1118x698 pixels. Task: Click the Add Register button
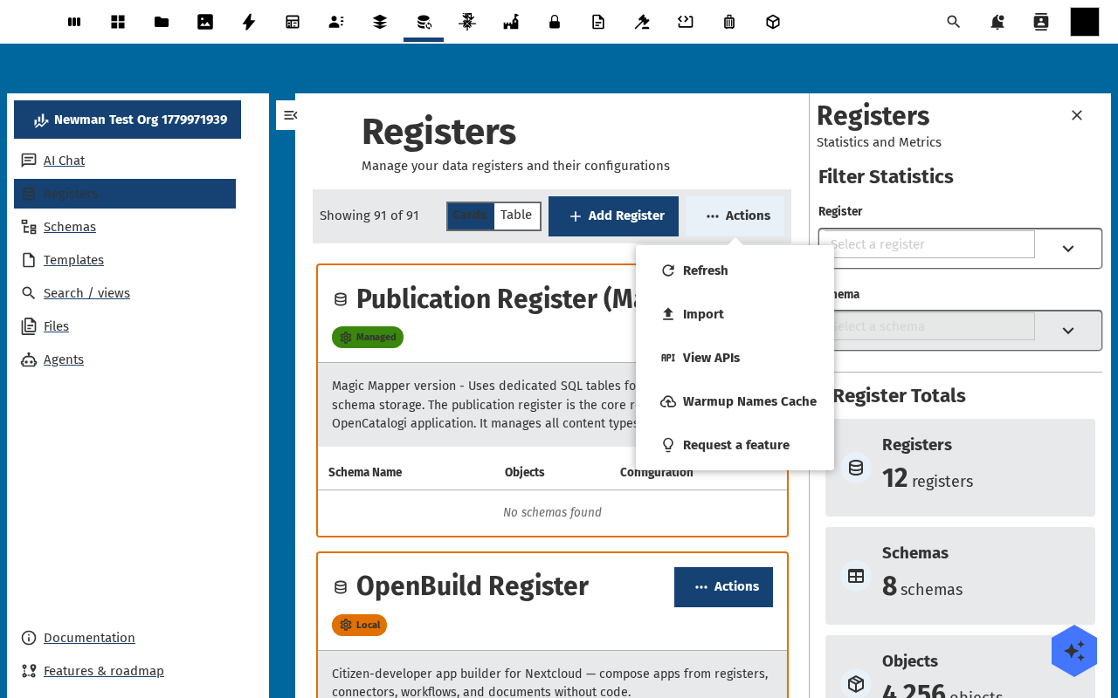(x=613, y=216)
